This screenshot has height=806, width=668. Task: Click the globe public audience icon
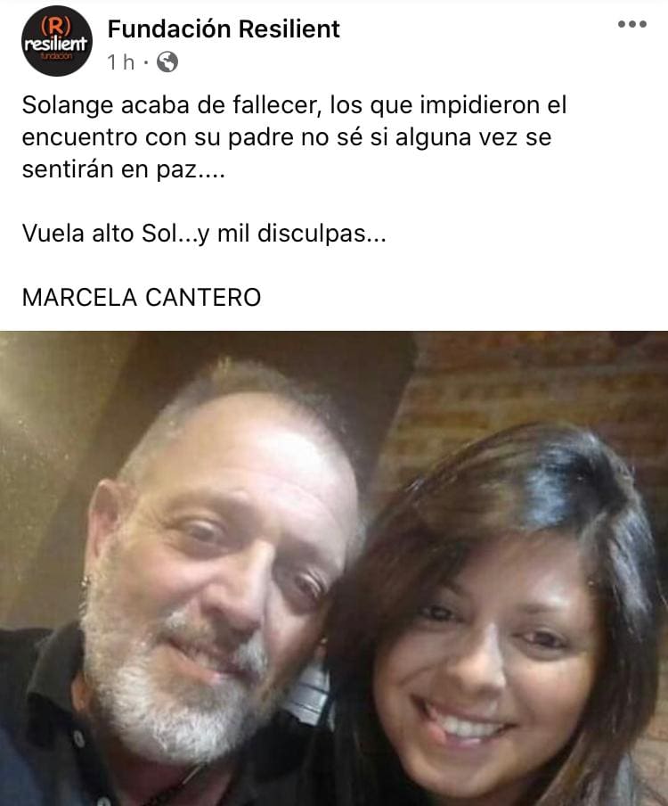(x=167, y=62)
